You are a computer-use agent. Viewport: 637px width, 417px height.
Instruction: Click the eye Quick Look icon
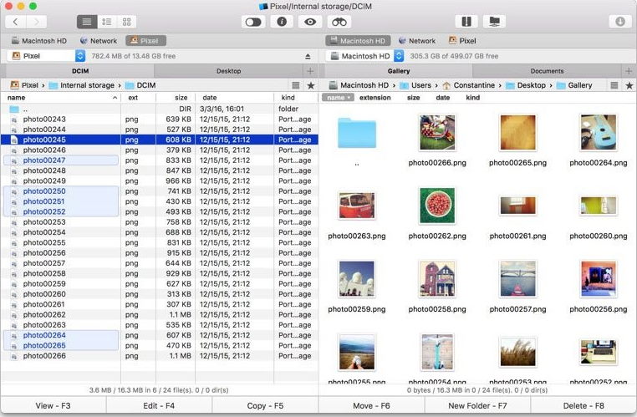pyautogui.click(x=310, y=22)
